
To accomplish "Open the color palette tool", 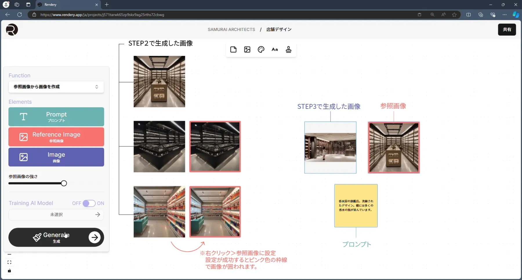I will [x=261, y=49].
